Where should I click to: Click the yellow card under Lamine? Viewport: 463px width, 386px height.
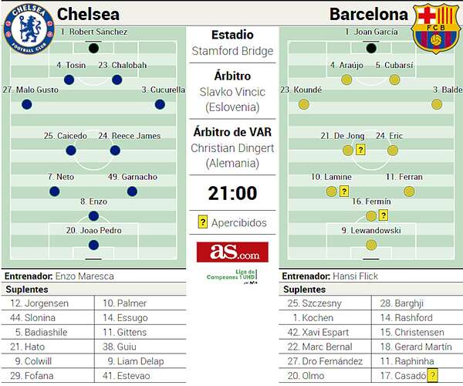click(x=344, y=191)
